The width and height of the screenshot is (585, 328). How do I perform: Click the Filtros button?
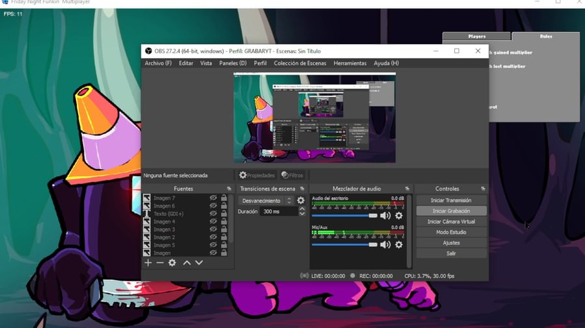(292, 175)
